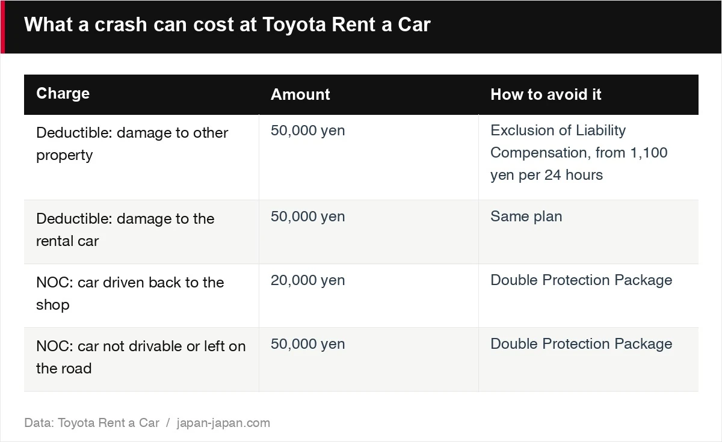Click the japan-japan.com credit
The width and height of the screenshot is (722, 442).
point(223,423)
